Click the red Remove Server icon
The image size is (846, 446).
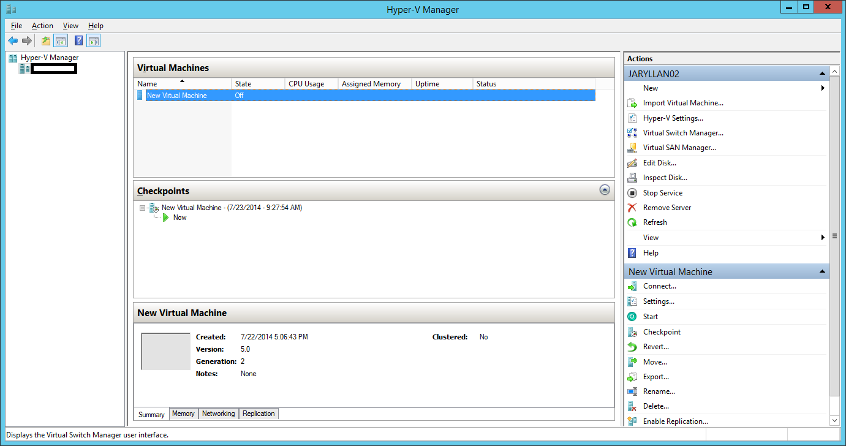tap(632, 208)
